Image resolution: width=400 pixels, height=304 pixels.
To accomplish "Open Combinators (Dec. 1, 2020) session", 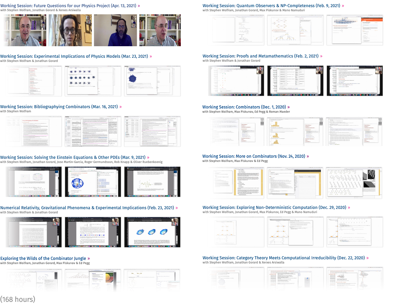I will tap(244, 107).
